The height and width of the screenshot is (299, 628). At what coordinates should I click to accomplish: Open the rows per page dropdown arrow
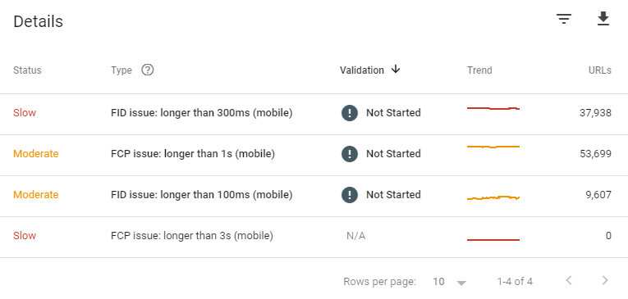click(x=461, y=283)
